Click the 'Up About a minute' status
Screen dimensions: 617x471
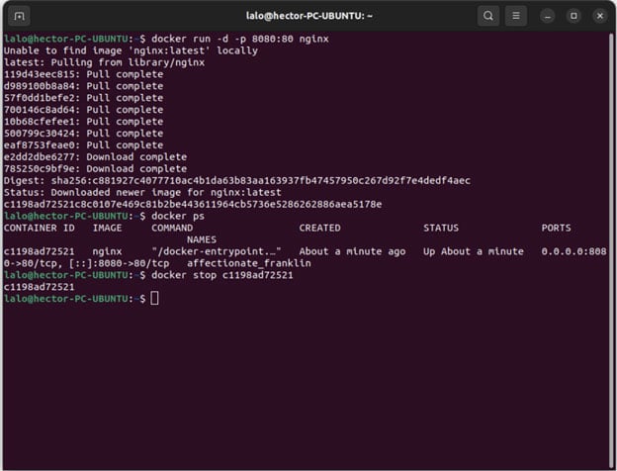click(x=474, y=251)
